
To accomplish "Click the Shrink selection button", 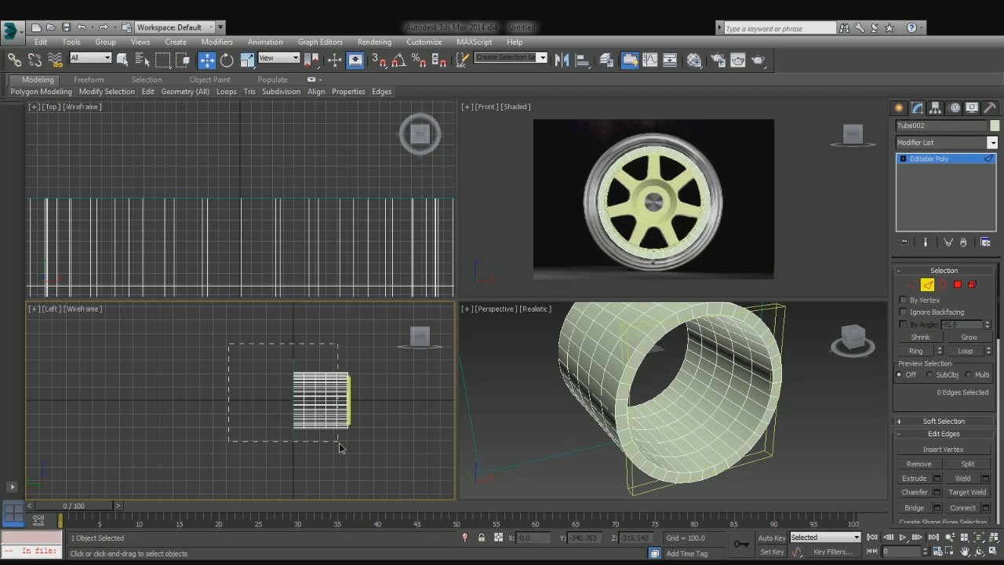I will pos(920,337).
